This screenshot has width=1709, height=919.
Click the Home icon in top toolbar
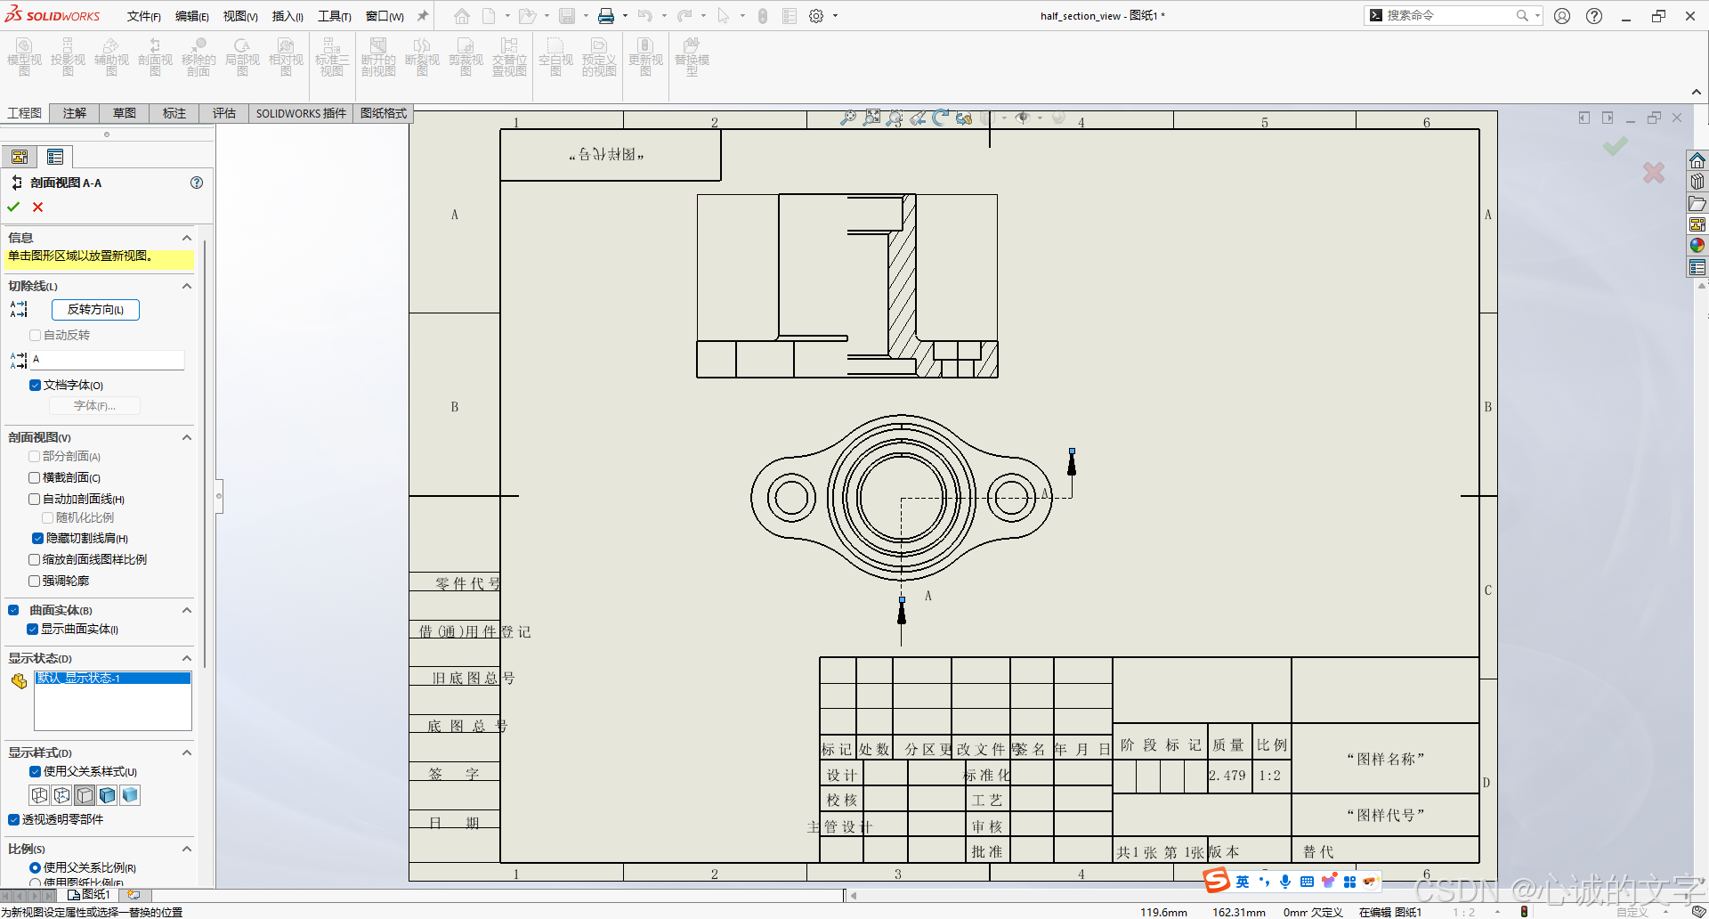tap(461, 16)
